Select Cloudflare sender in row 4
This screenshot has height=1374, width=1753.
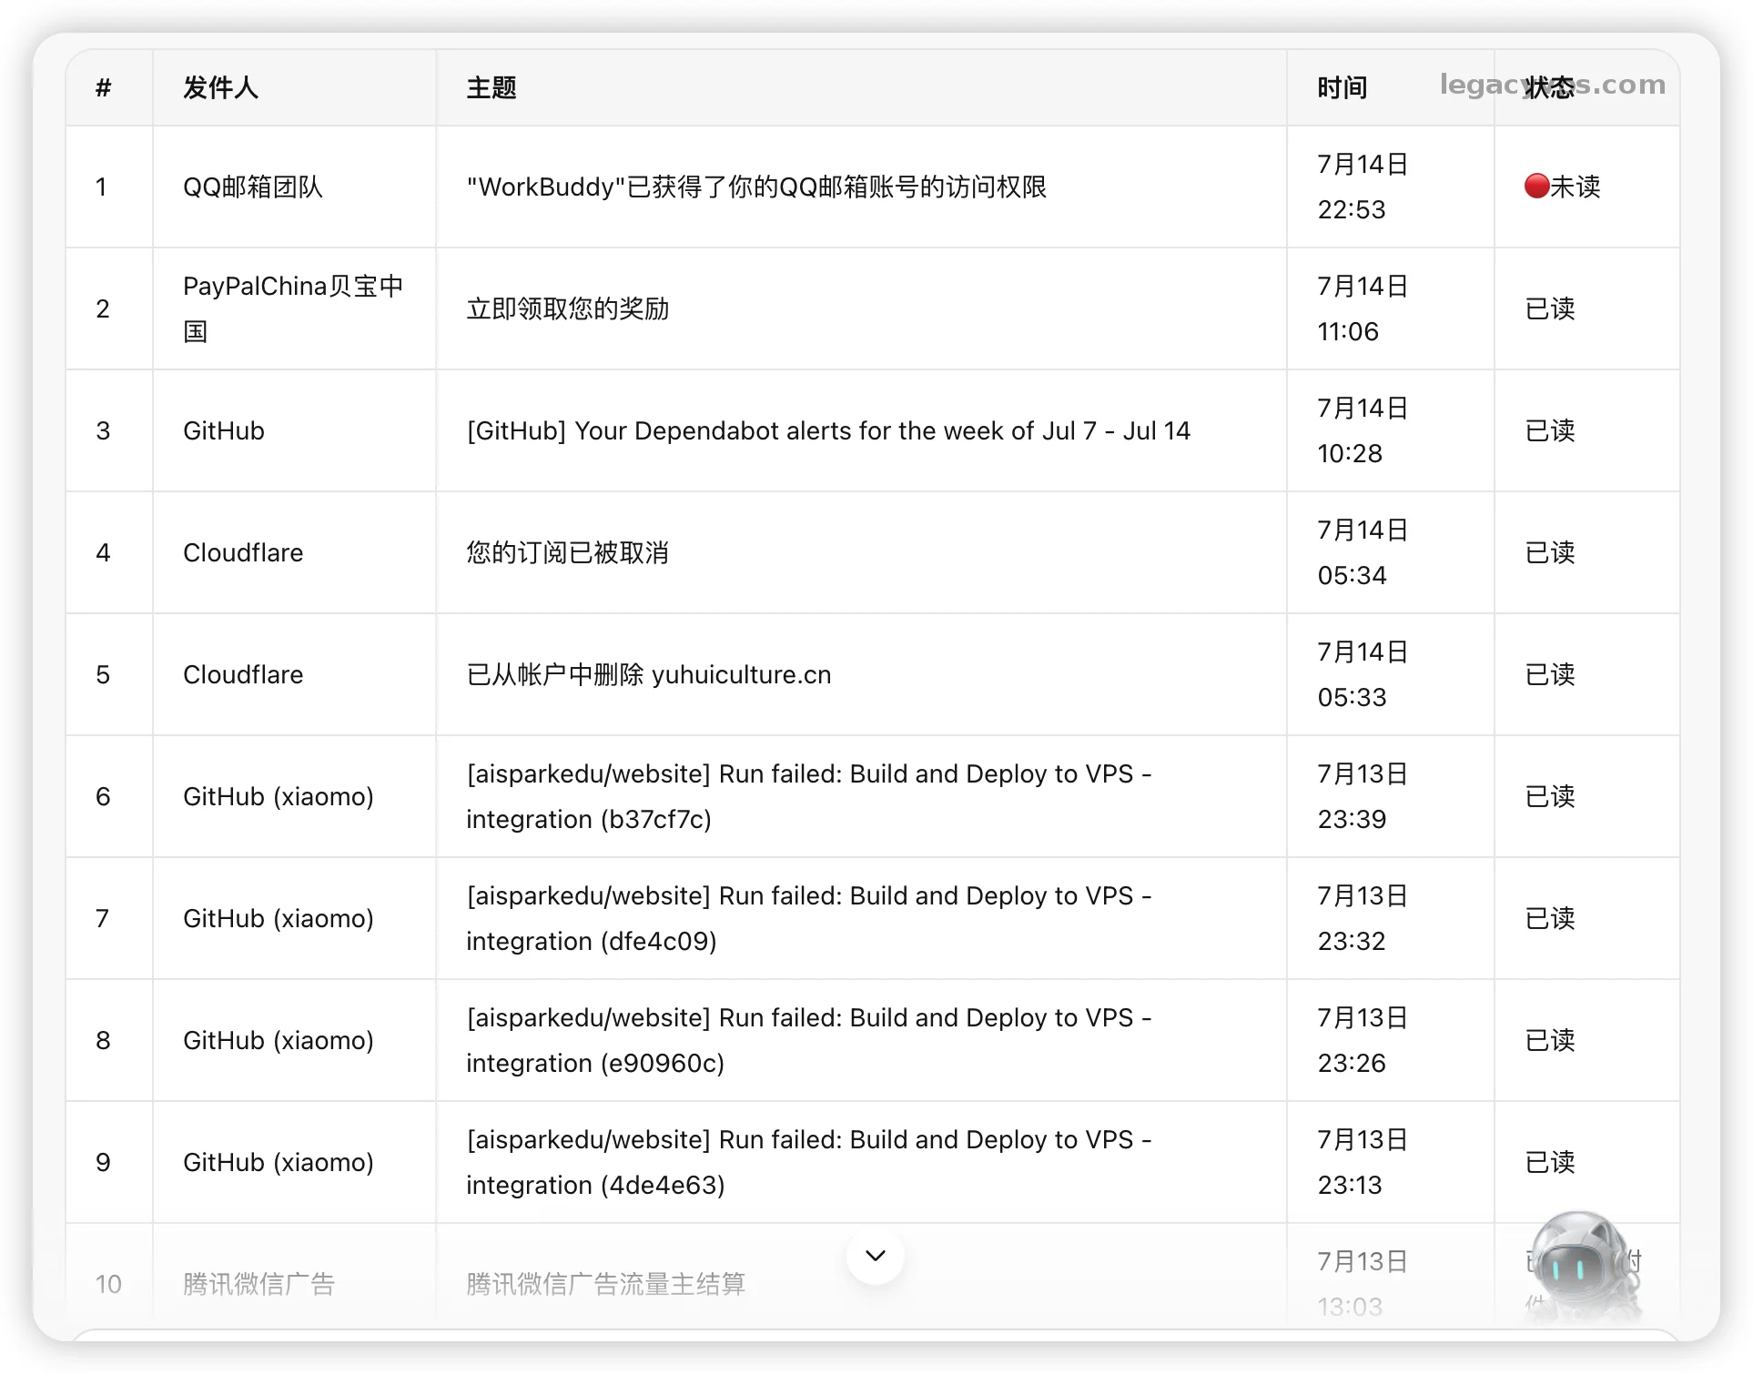[x=243, y=552]
